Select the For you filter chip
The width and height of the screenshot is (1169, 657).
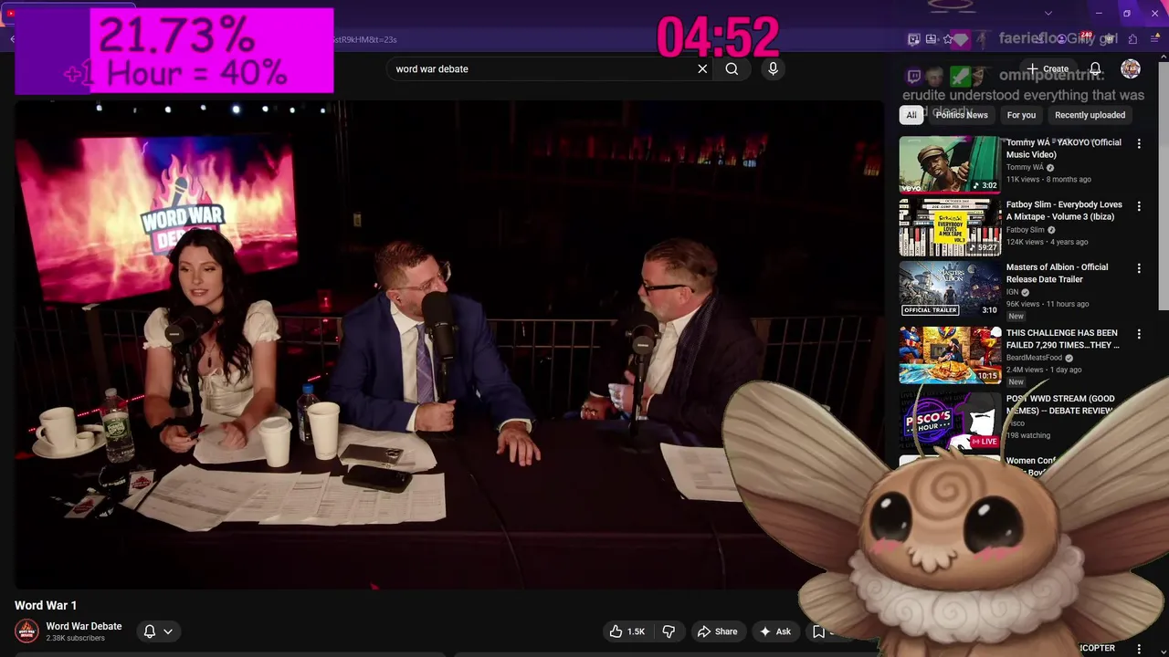(1021, 115)
